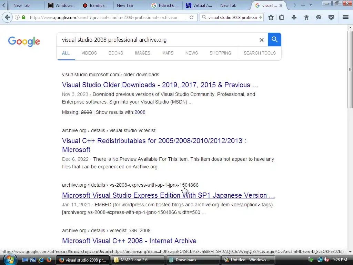This screenshot has width=353, height=265.
Task: Click the network tray icon
Action: pyautogui.click(x=320, y=260)
